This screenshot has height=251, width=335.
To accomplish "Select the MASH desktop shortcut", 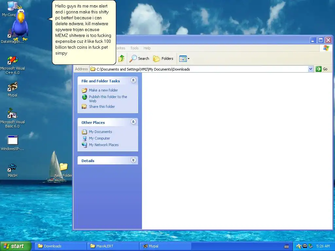I will [12, 170].
